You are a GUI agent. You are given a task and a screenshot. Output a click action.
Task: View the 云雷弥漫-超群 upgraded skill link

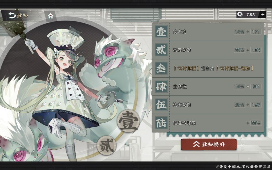click(235, 68)
